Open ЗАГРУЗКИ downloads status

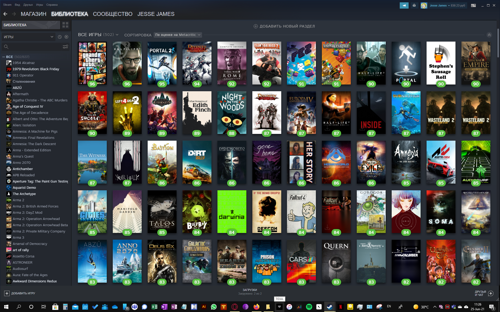coord(250,292)
